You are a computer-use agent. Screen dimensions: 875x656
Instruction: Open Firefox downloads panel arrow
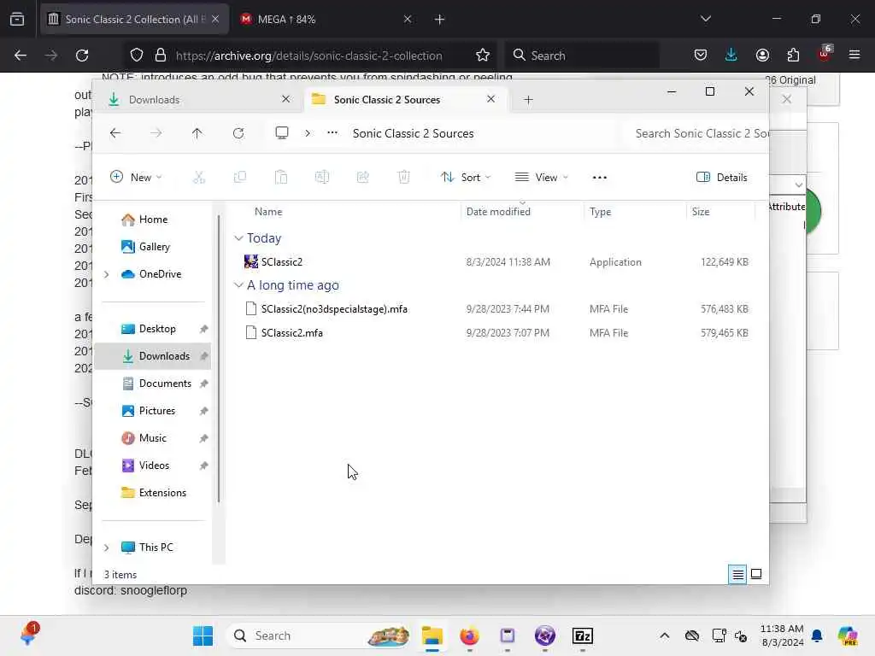click(731, 55)
